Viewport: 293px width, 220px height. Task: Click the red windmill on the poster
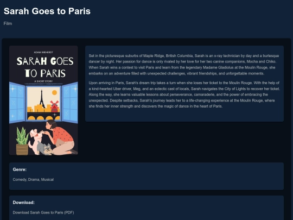click(x=54, y=106)
